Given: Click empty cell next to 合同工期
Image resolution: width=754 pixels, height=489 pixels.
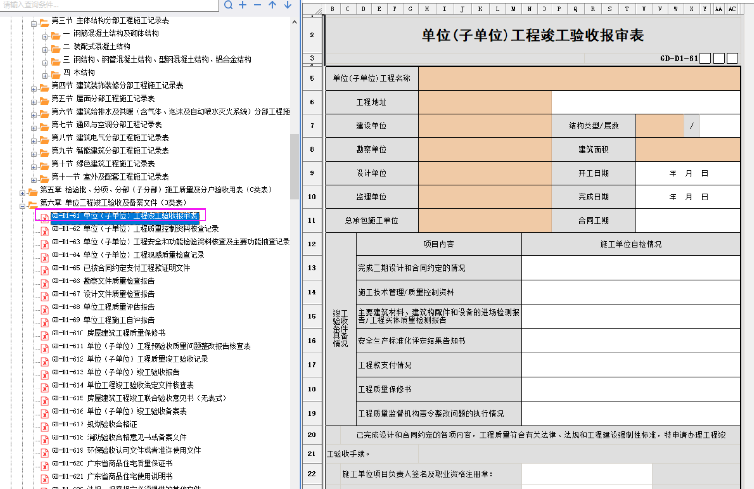Looking at the screenshot, I should 688,220.
